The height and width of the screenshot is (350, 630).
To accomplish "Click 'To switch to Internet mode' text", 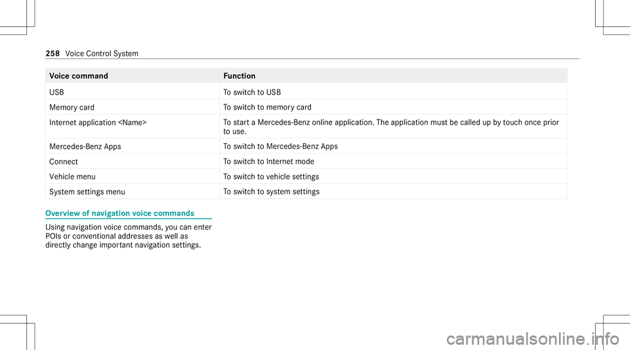I will click(x=269, y=162).
